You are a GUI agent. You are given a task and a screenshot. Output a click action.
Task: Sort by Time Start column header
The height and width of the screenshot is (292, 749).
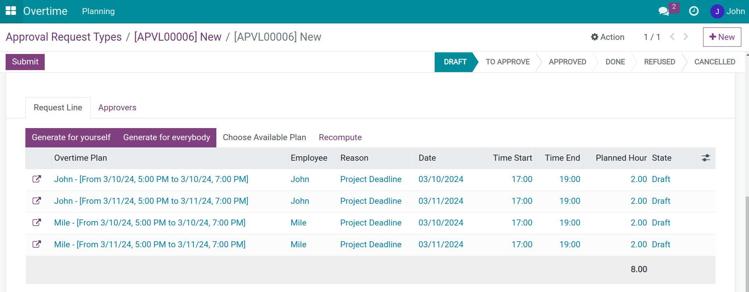pyautogui.click(x=508, y=158)
